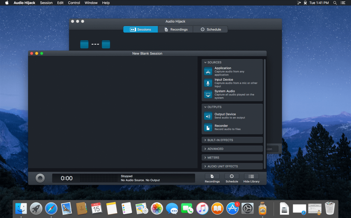This screenshot has width=351, height=218.
Task: Open the Control menu
Action: pyautogui.click(x=74, y=3)
